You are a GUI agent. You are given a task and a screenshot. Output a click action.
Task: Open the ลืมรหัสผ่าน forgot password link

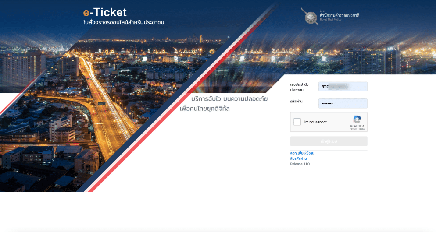point(298,158)
